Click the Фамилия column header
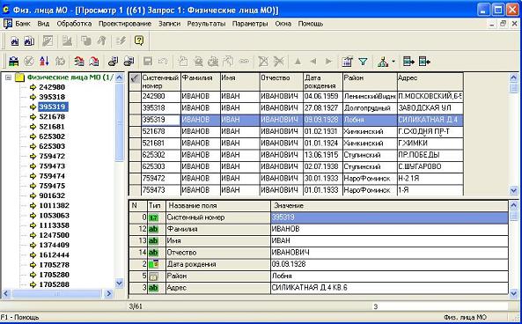 (x=201, y=82)
